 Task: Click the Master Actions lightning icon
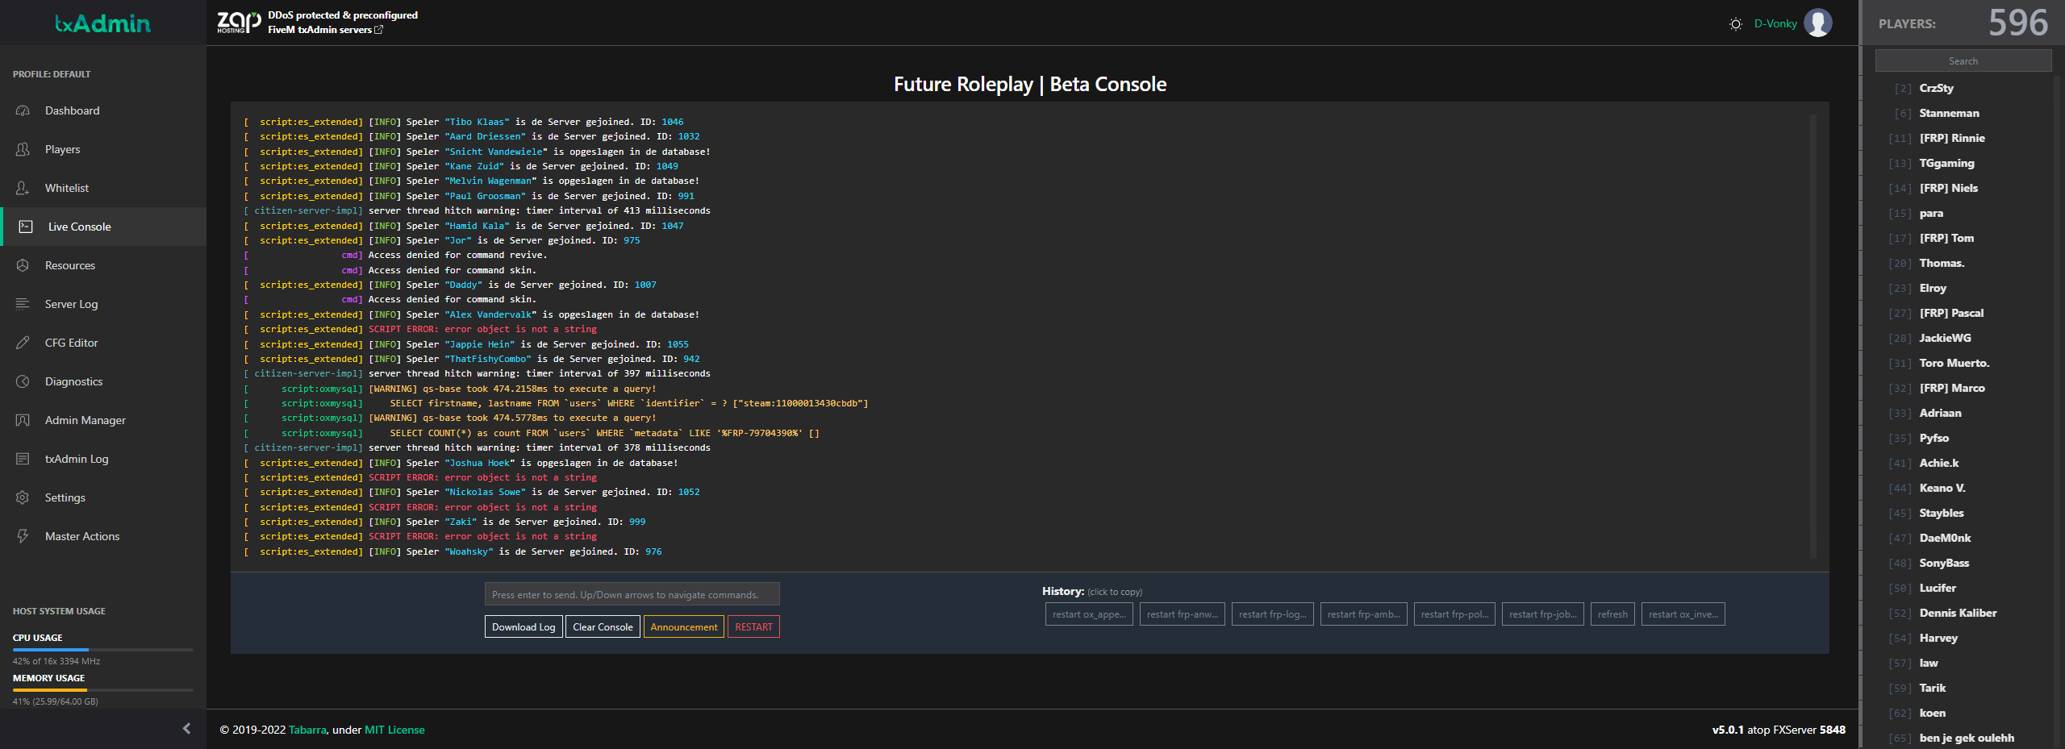point(23,536)
